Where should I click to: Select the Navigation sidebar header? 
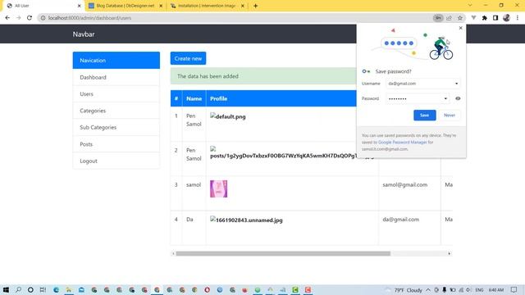tap(116, 60)
